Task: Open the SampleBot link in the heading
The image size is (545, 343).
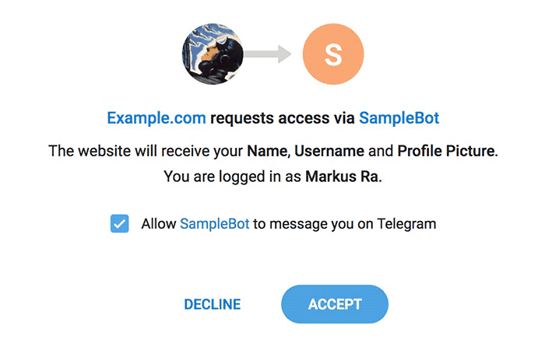Action: tap(399, 118)
